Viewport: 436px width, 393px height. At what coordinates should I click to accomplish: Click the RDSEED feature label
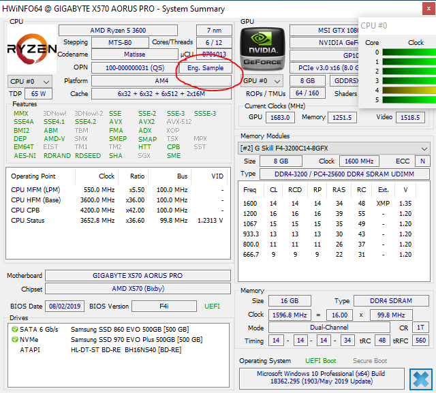88,156
